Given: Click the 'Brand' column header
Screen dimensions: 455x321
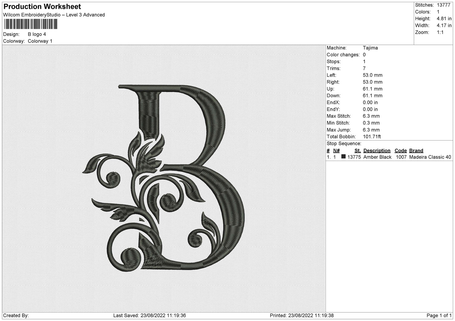Looking at the screenshot, I should [x=416, y=151].
